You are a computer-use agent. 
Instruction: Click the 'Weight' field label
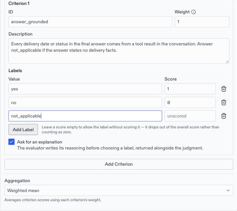[182, 12]
